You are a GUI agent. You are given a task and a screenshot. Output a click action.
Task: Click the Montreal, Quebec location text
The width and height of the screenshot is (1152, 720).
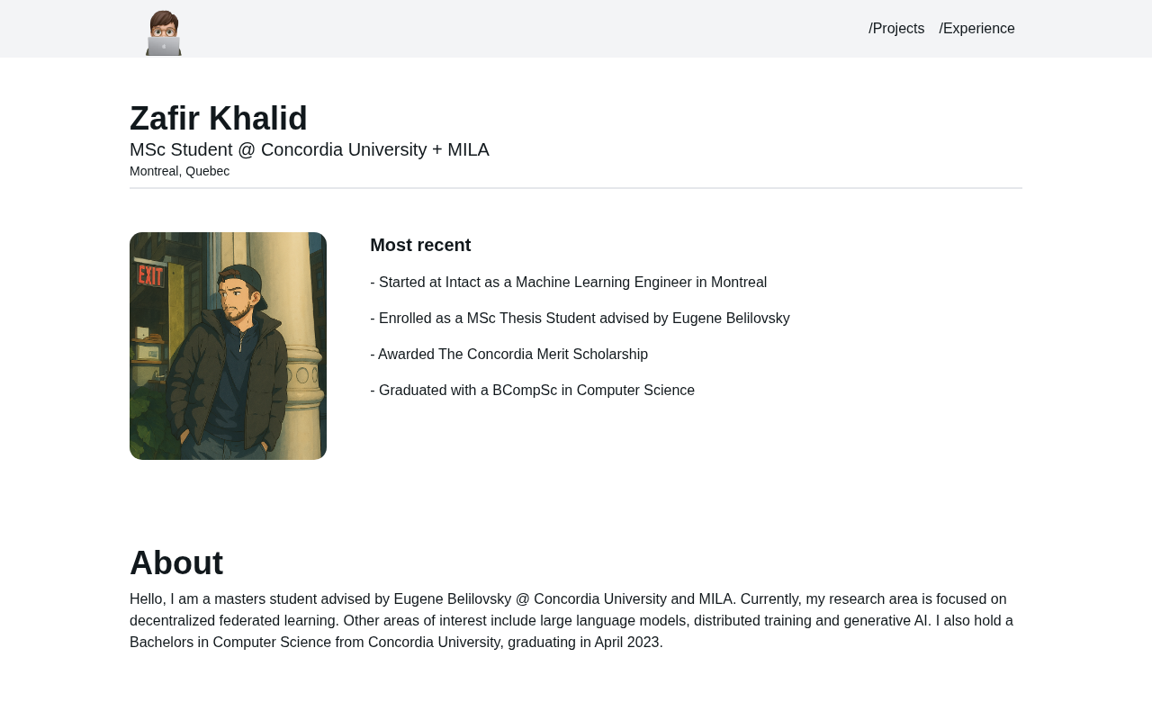click(x=179, y=171)
